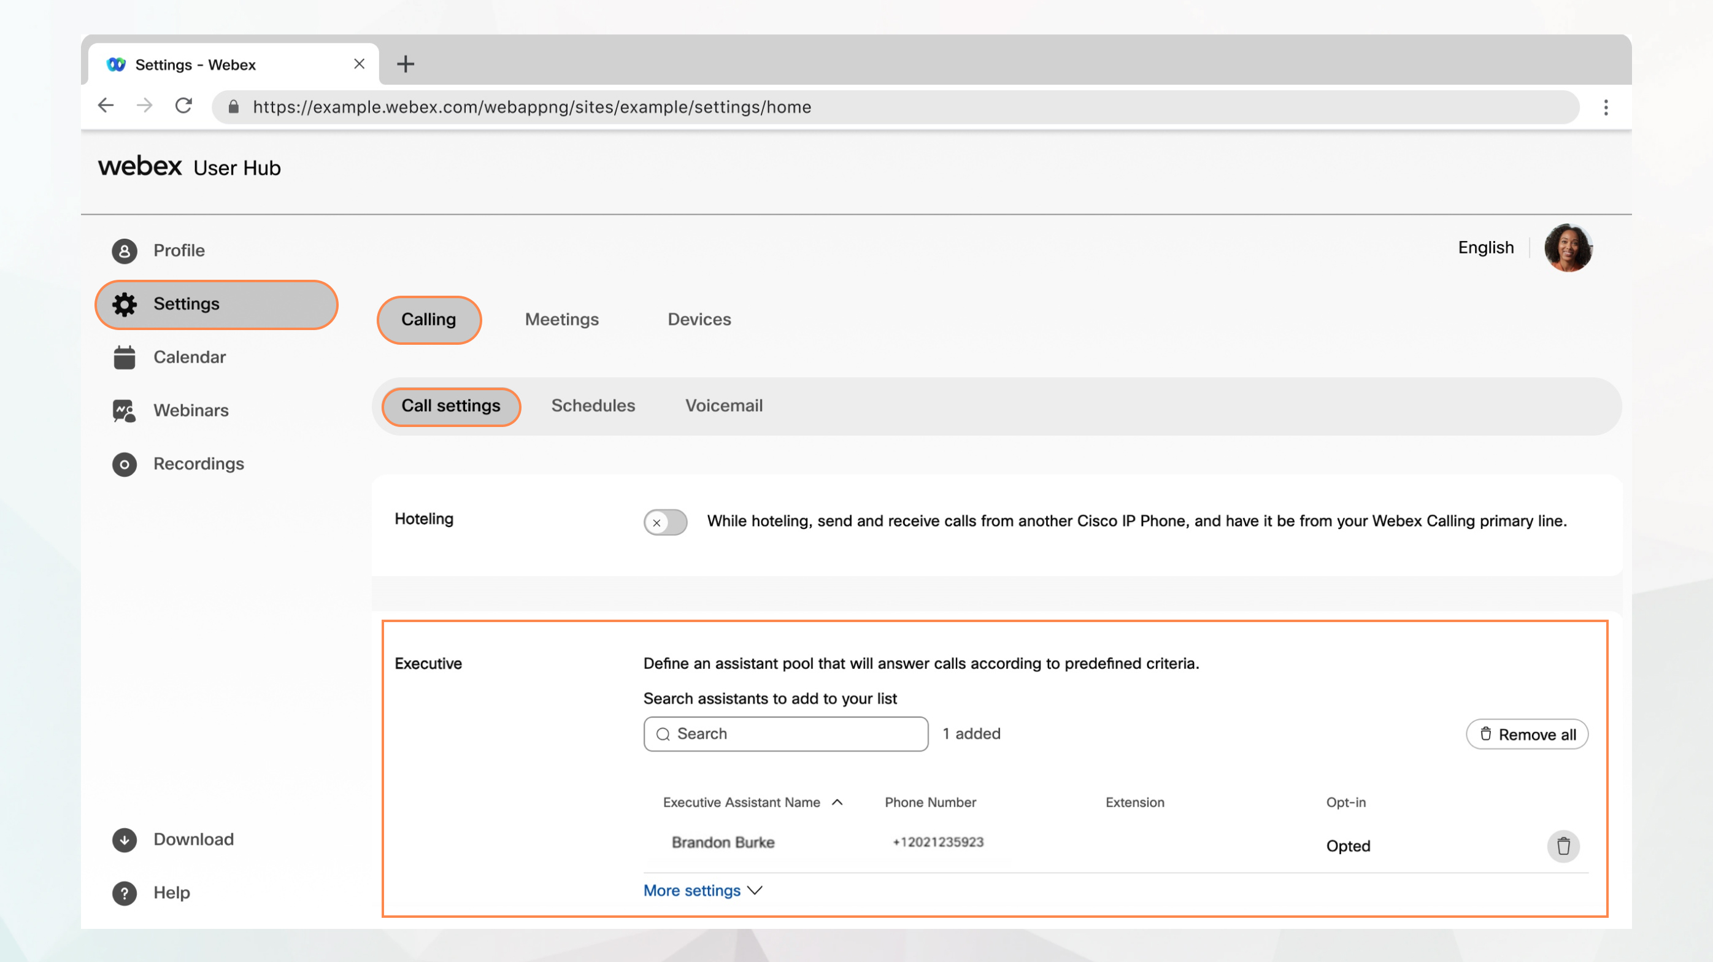This screenshot has width=1713, height=962.
Task: Click the Search assistants input field
Action: pyautogui.click(x=785, y=733)
